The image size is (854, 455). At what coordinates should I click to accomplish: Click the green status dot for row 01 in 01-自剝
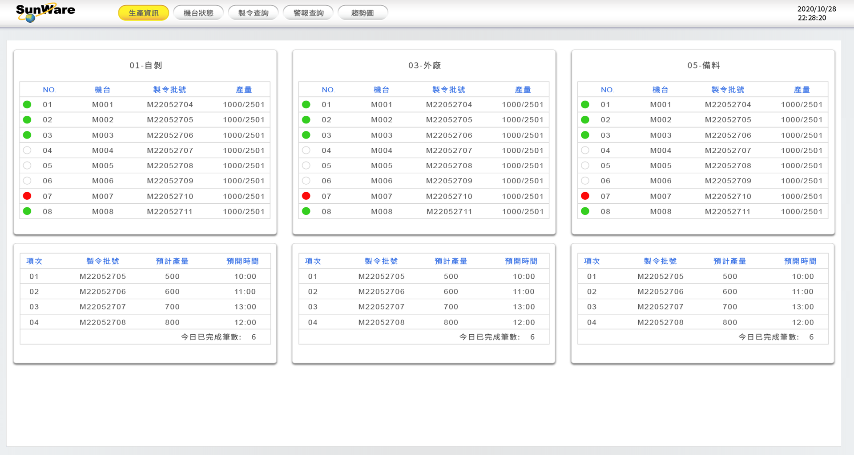(27, 105)
